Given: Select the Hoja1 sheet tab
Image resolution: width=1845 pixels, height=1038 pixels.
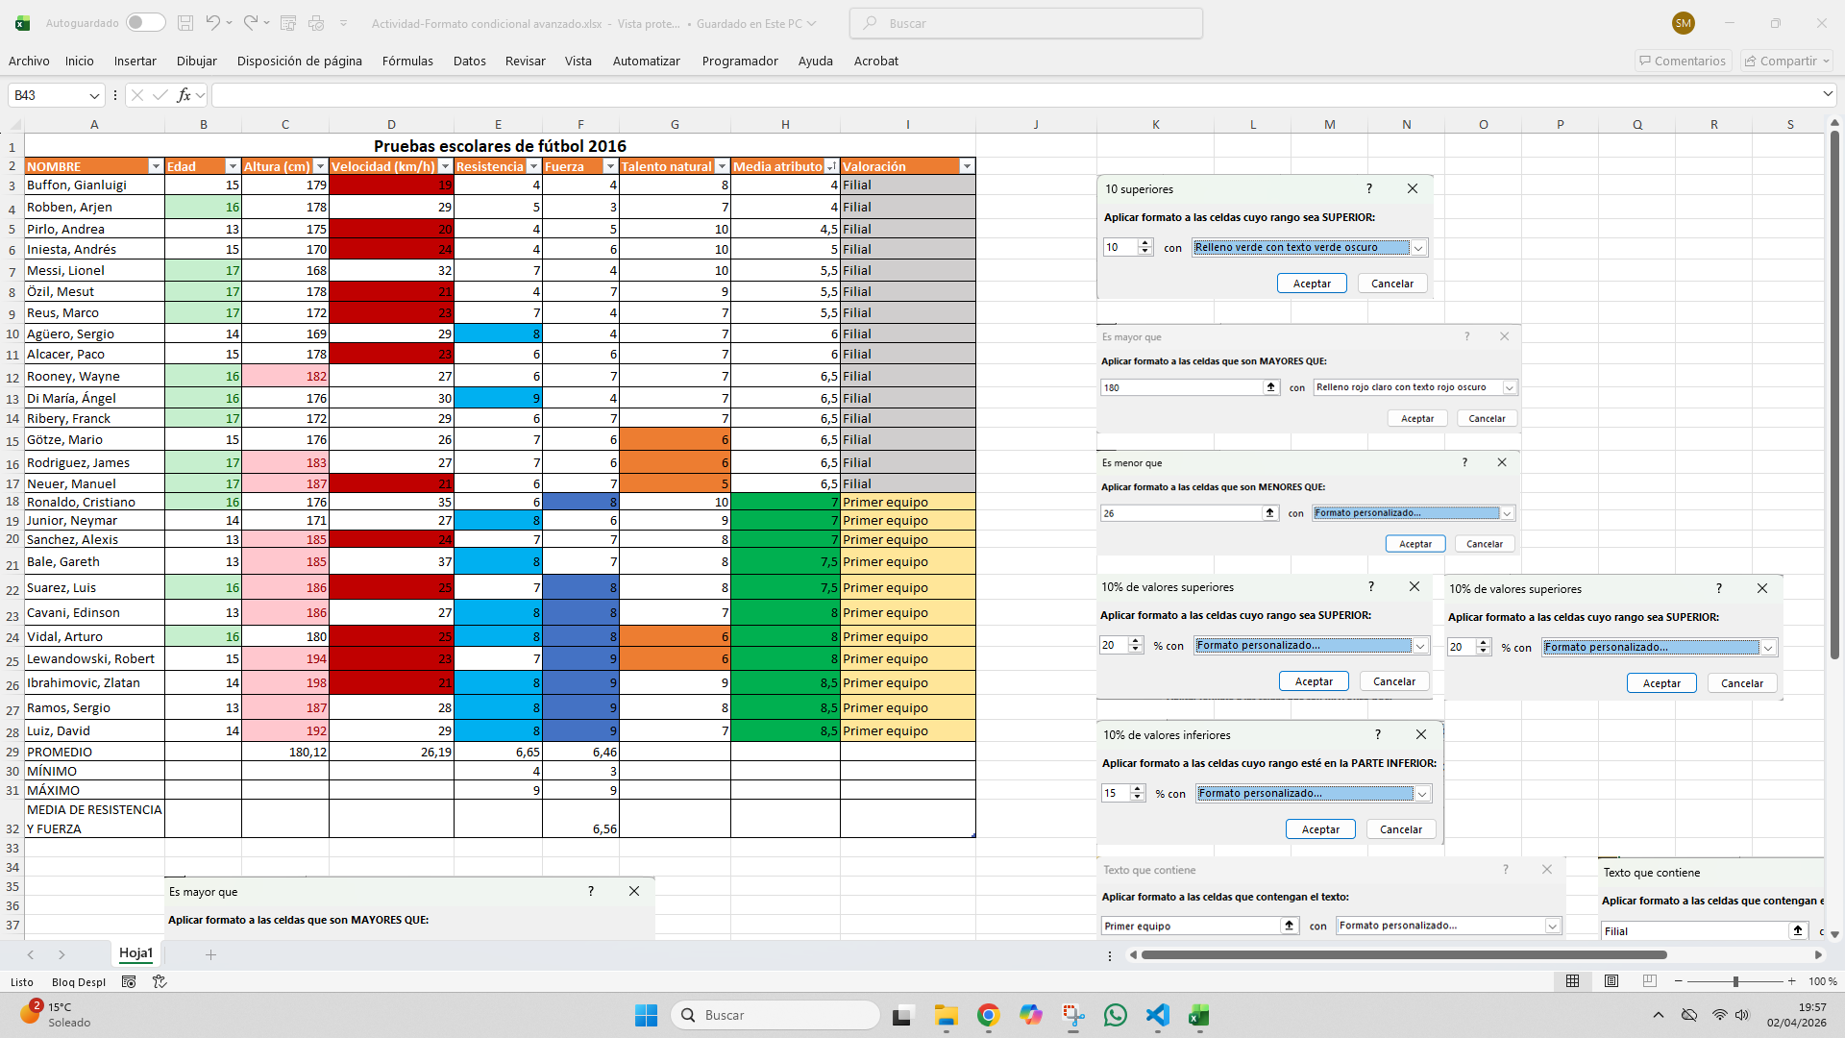Looking at the screenshot, I should pos(135,953).
